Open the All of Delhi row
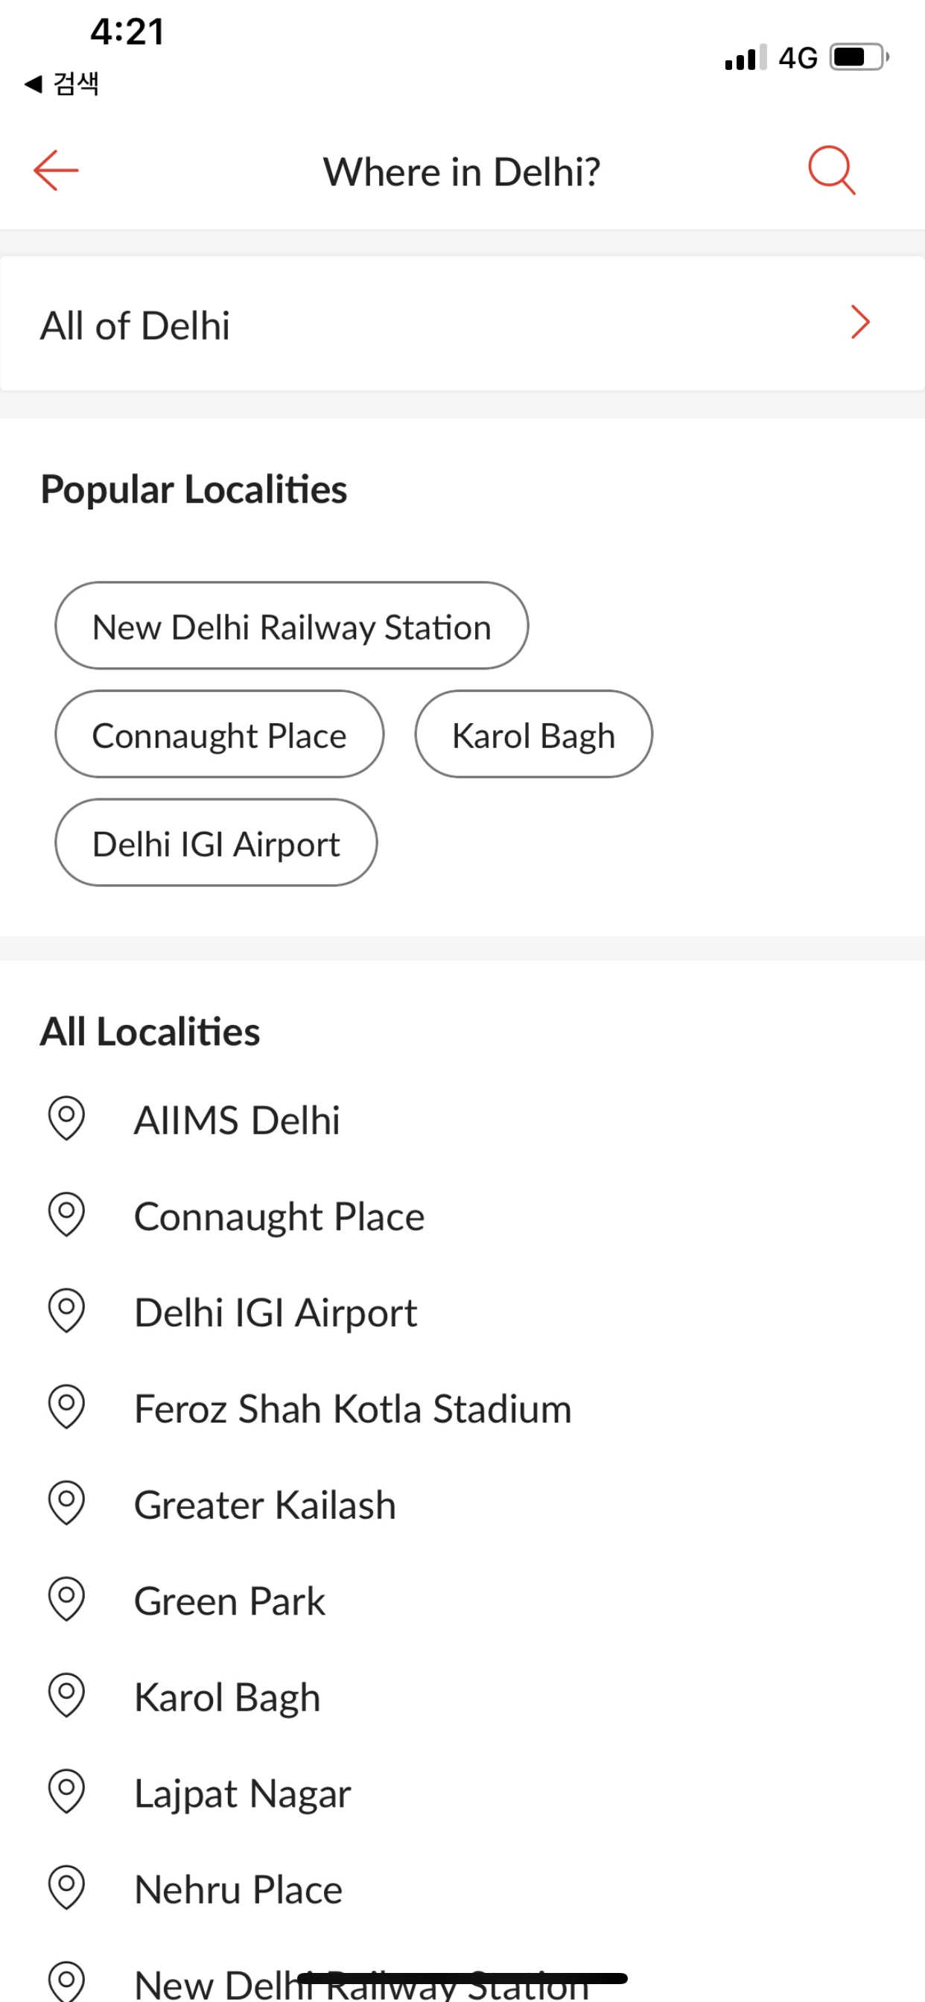Screen dimensions: 925x2002 click(389, 325)
